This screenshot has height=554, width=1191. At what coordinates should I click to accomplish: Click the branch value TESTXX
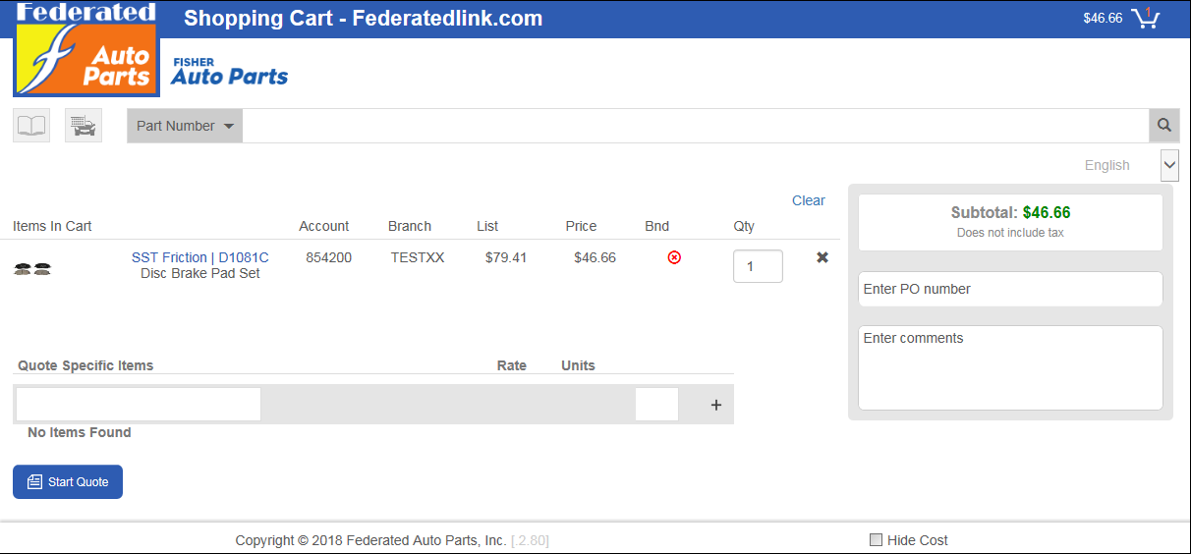418,257
